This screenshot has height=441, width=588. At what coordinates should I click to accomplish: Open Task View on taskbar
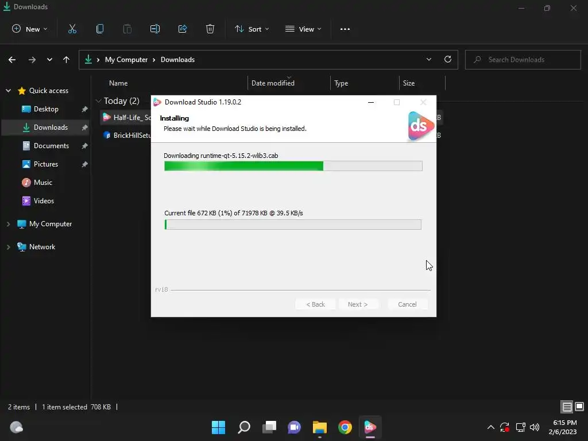269,427
